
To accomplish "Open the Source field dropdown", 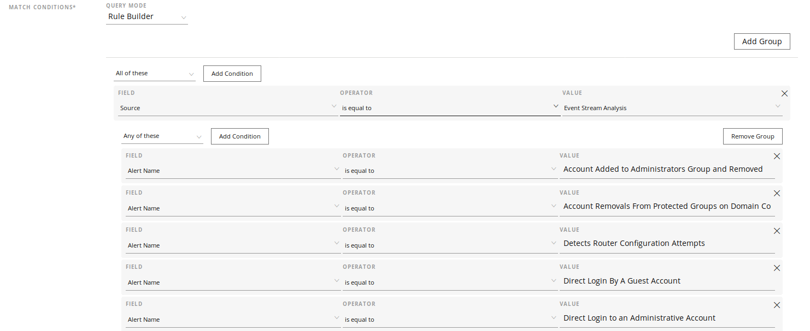I will click(x=228, y=108).
